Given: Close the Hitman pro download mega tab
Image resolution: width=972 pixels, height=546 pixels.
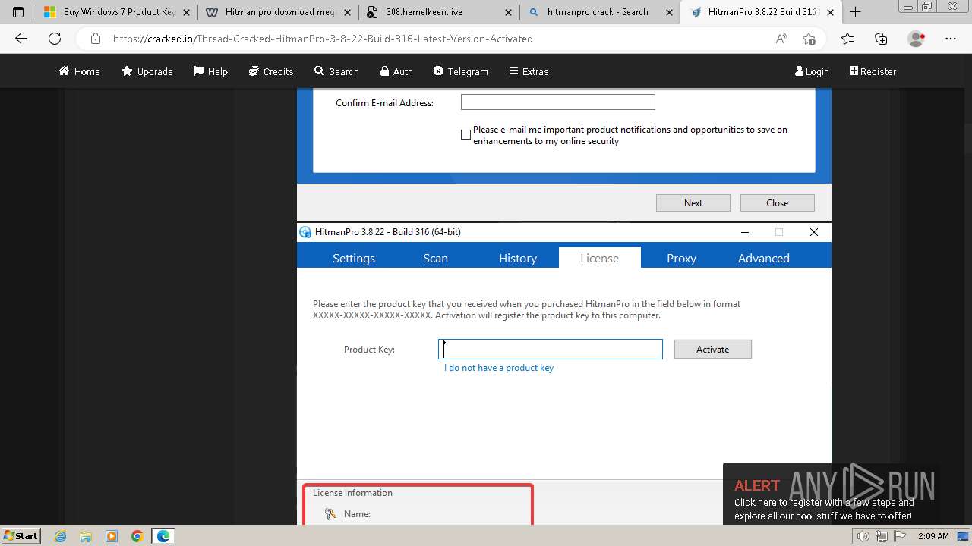Looking at the screenshot, I should 347,12.
